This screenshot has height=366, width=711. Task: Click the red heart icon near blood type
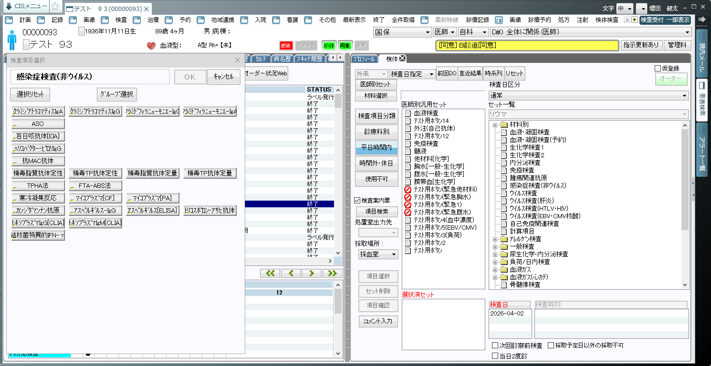click(151, 46)
